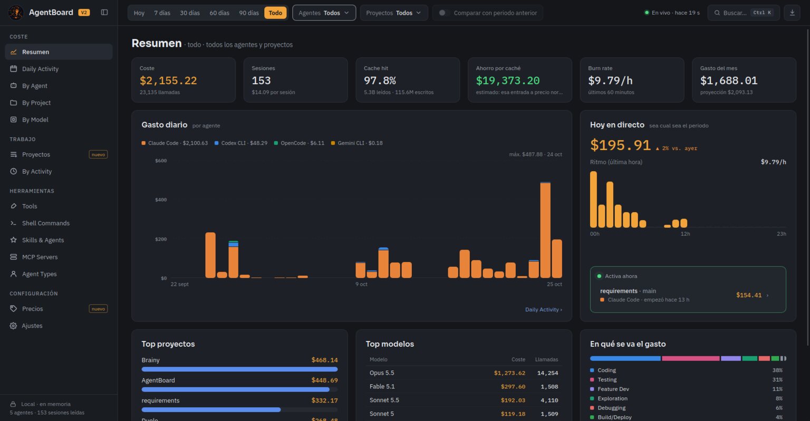Click the download export icon button
This screenshot has width=810, height=421.
tap(792, 13)
